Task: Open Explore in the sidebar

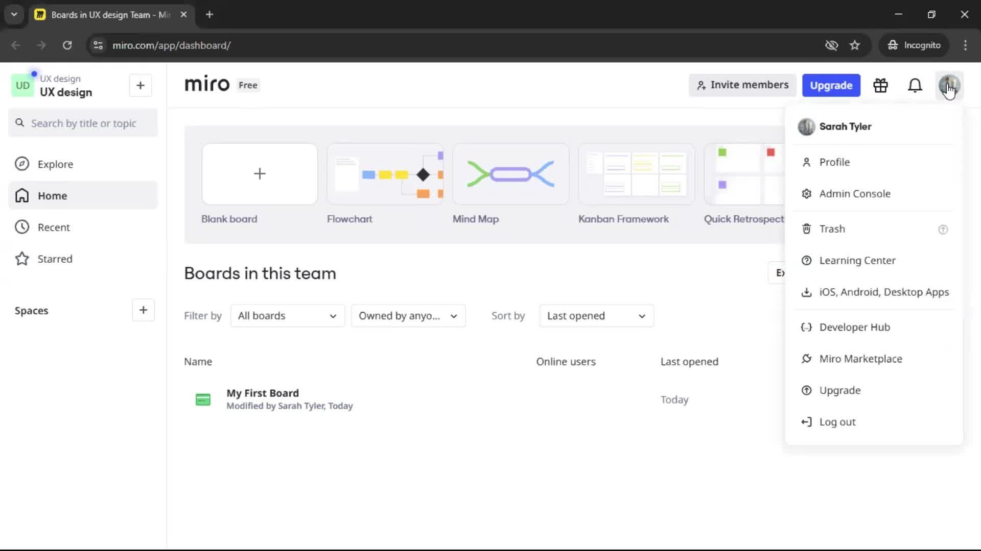Action: pos(83,164)
